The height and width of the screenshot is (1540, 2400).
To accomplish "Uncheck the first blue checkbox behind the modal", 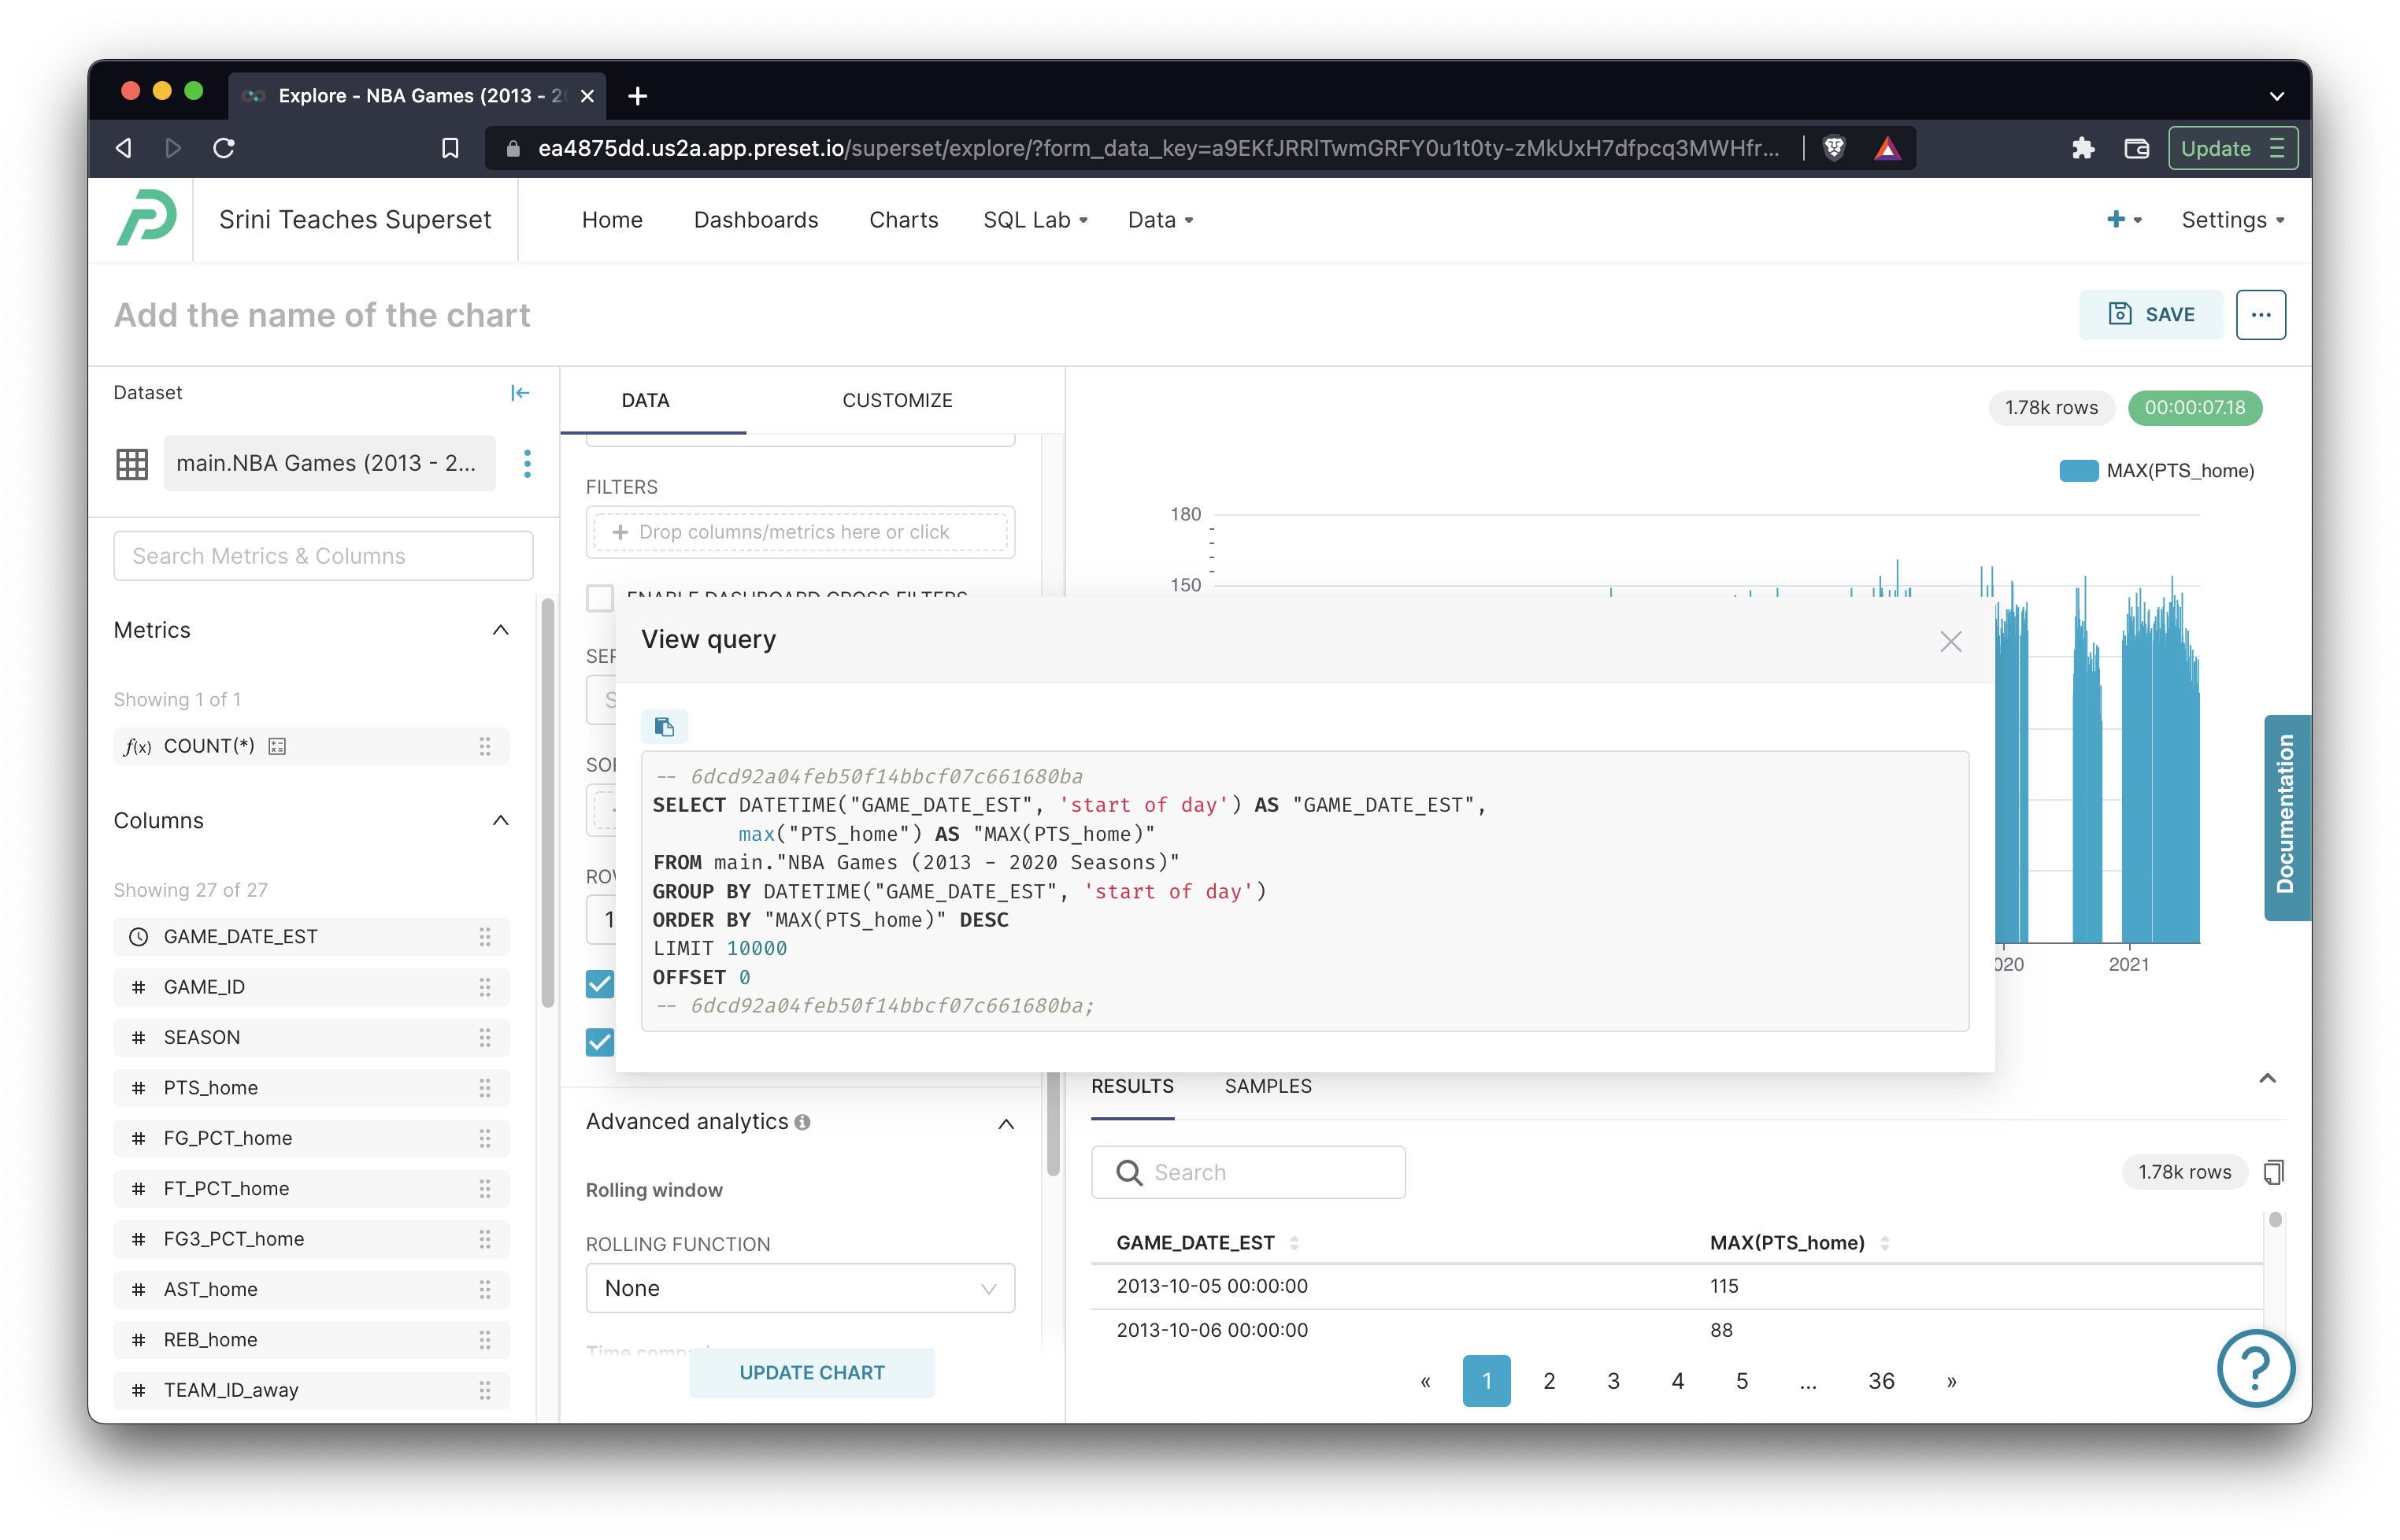I will click(600, 985).
